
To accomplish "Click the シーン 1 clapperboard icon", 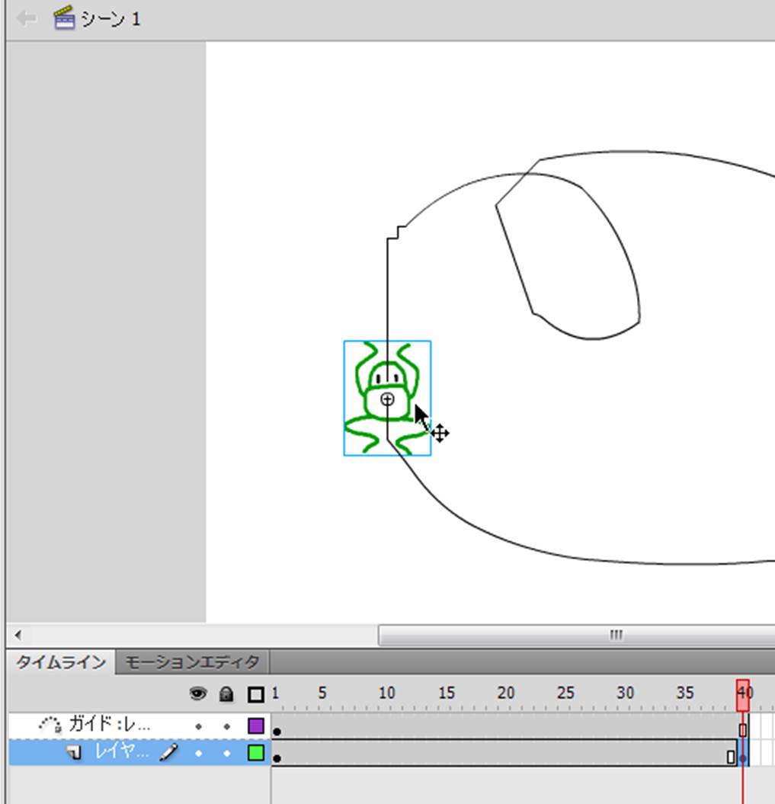I will 65,18.
